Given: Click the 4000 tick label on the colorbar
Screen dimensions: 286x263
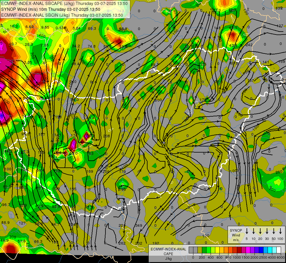Looking at the screenshot, I should (x=272, y=257).
